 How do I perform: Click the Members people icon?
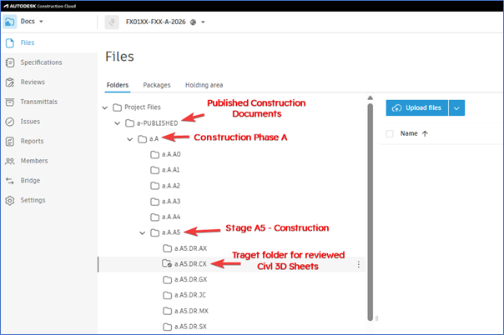10,161
